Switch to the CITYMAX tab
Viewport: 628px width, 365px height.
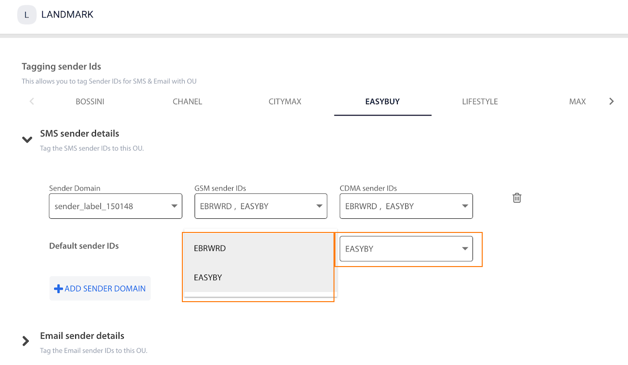[x=285, y=102]
